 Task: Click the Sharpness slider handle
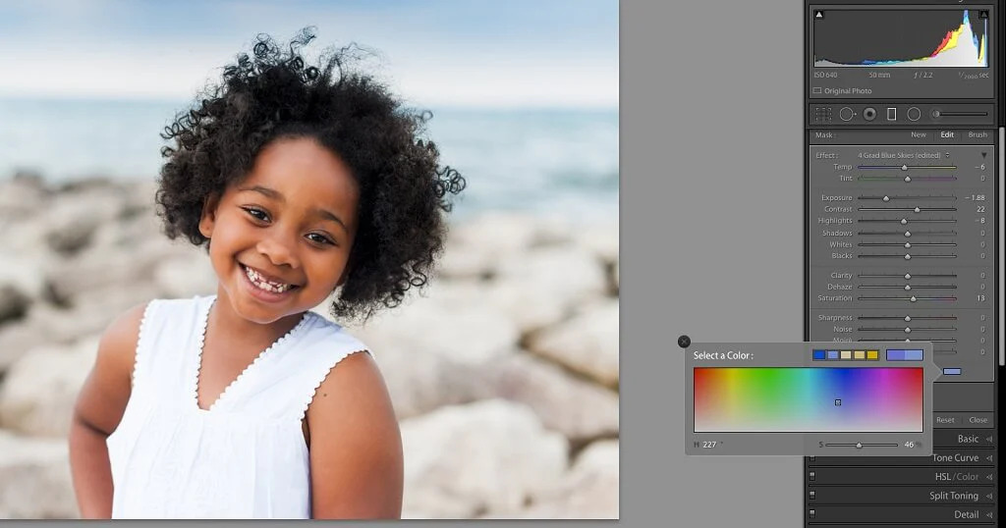tap(907, 318)
